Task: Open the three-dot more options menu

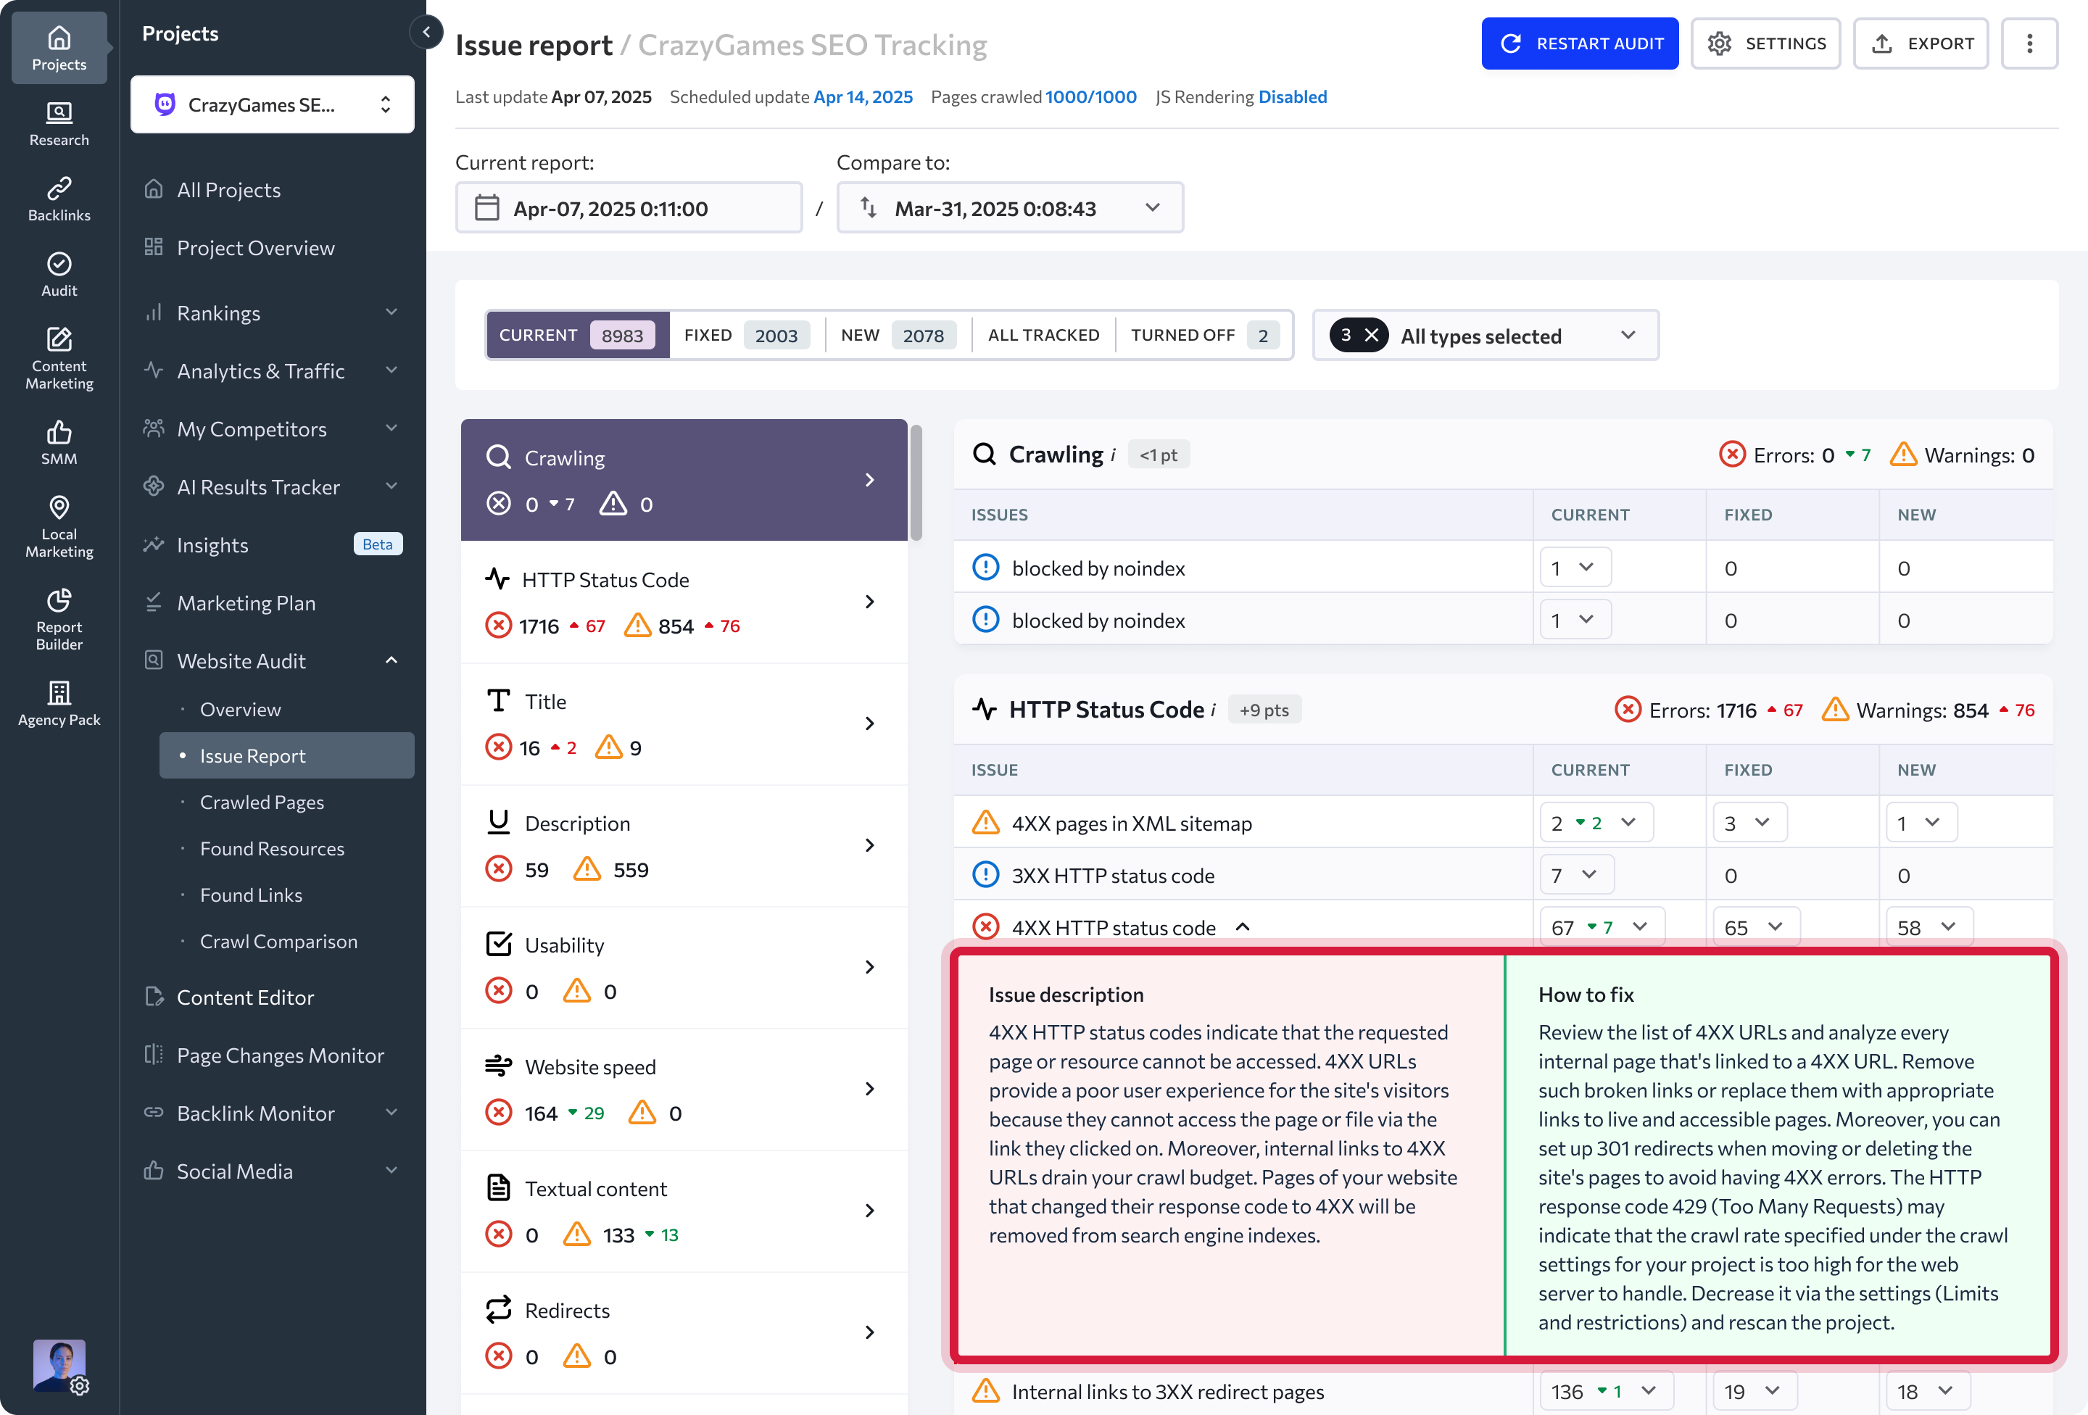Action: [x=2029, y=43]
